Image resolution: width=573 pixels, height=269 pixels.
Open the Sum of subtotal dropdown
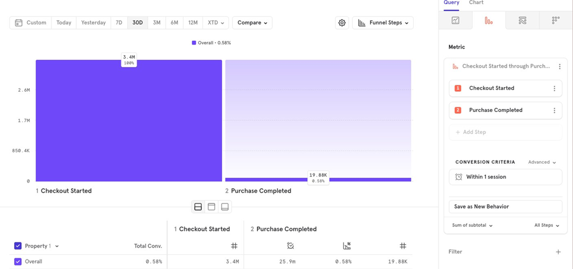[x=472, y=225]
